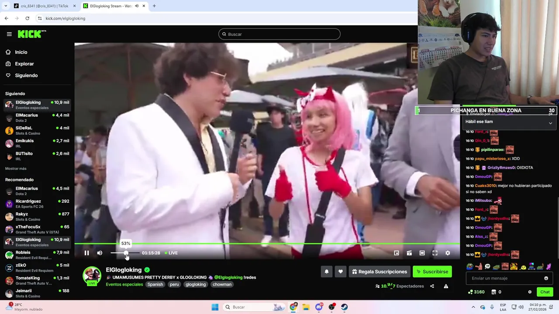Open channel points 3160 balance

click(x=476, y=292)
